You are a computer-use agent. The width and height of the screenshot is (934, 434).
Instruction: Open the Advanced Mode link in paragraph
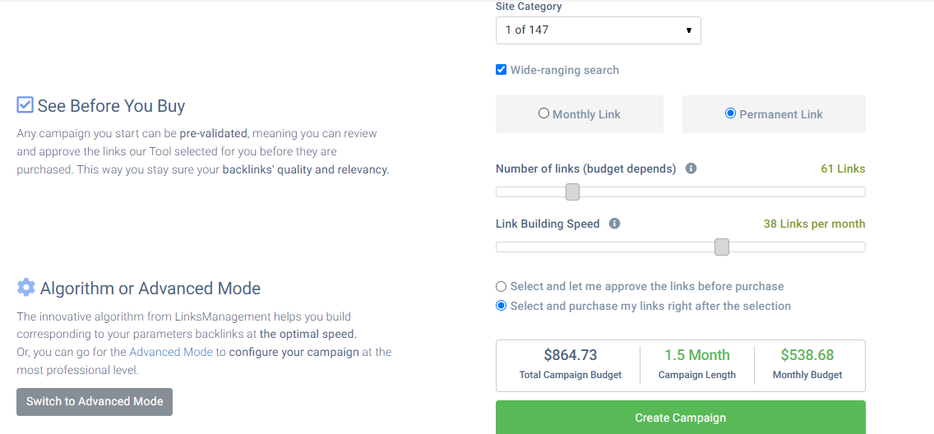[171, 352]
